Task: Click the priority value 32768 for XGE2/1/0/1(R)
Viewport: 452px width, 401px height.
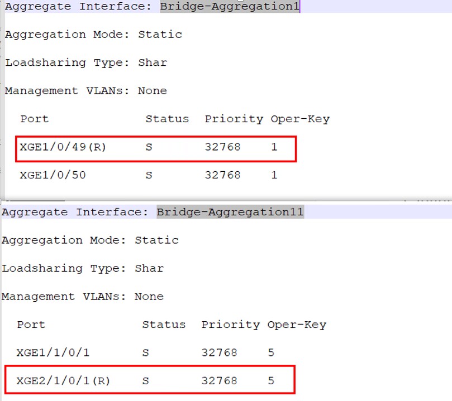Action: click(x=219, y=381)
